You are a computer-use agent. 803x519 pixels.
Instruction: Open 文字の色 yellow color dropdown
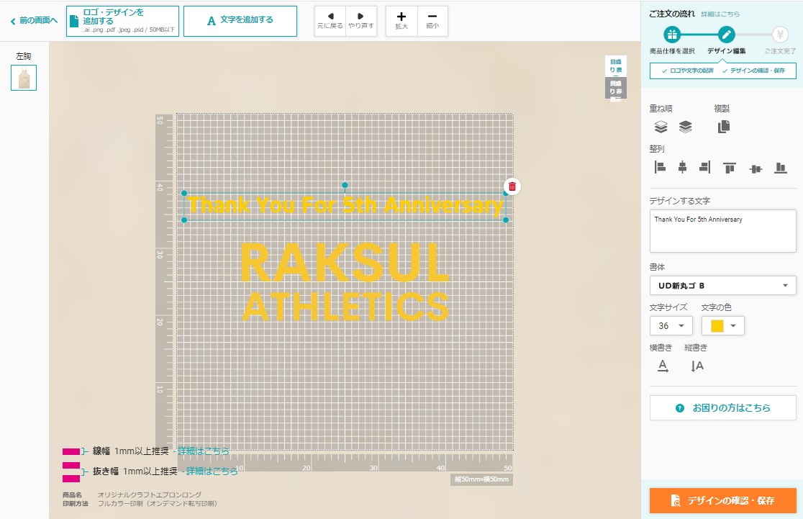722,326
